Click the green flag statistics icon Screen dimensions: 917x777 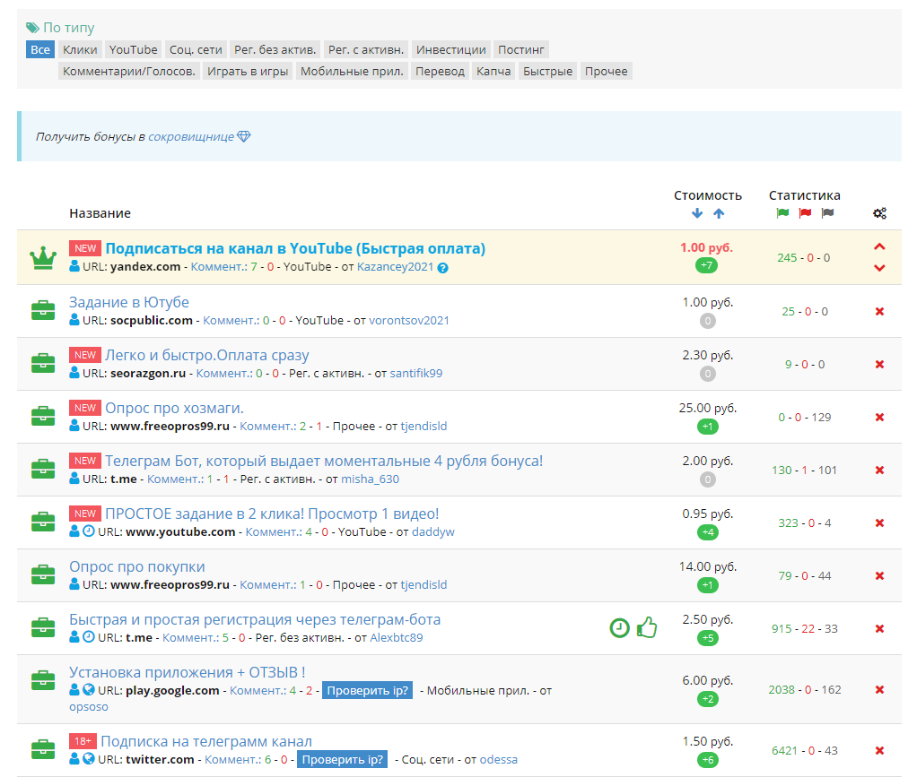782,213
